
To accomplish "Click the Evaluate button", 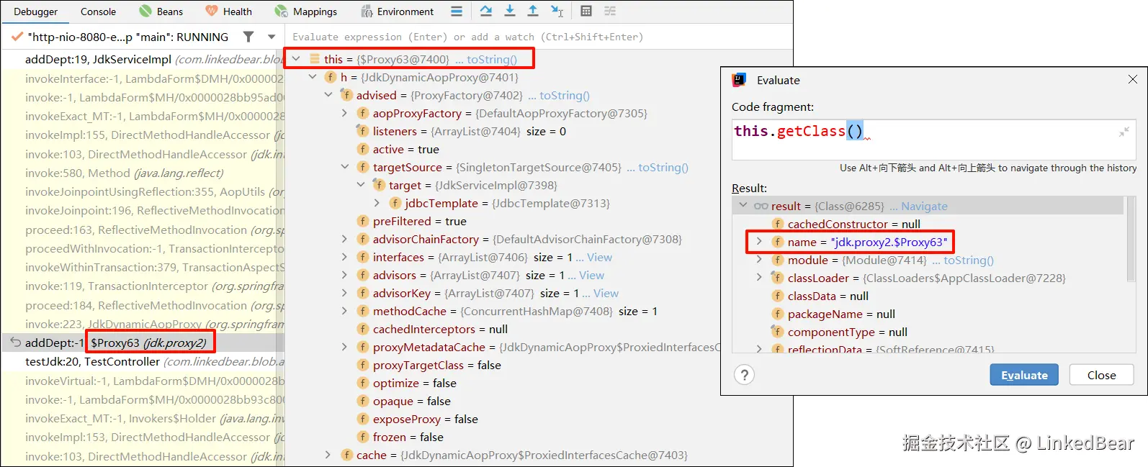I will tap(1024, 375).
